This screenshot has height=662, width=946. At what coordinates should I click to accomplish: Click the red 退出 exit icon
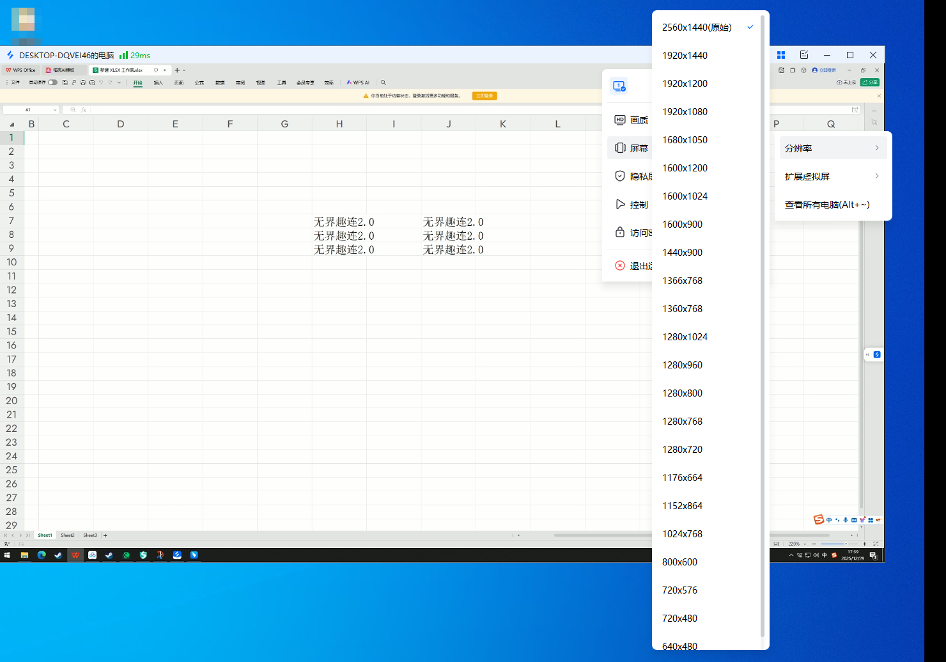(620, 266)
